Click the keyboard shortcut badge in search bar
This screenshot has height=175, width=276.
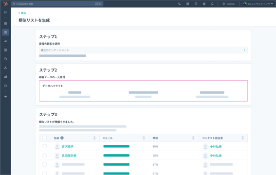pos(98,4)
